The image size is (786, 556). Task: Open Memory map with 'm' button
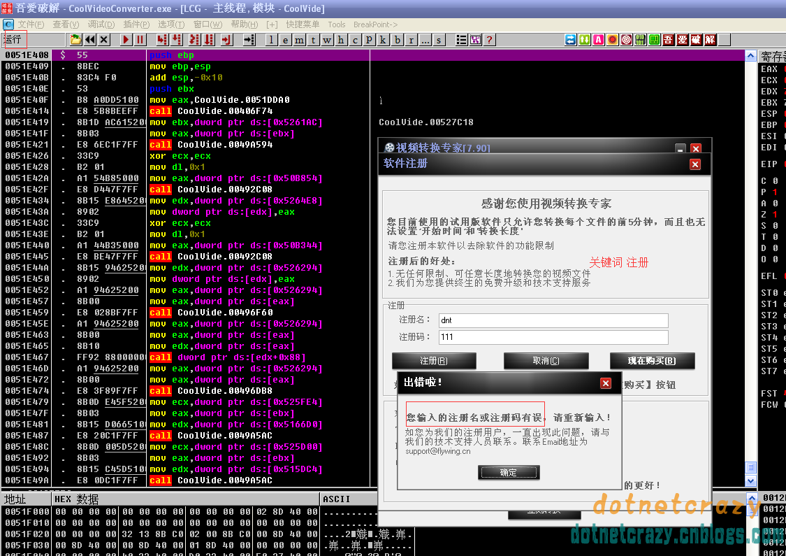(x=299, y=40)
